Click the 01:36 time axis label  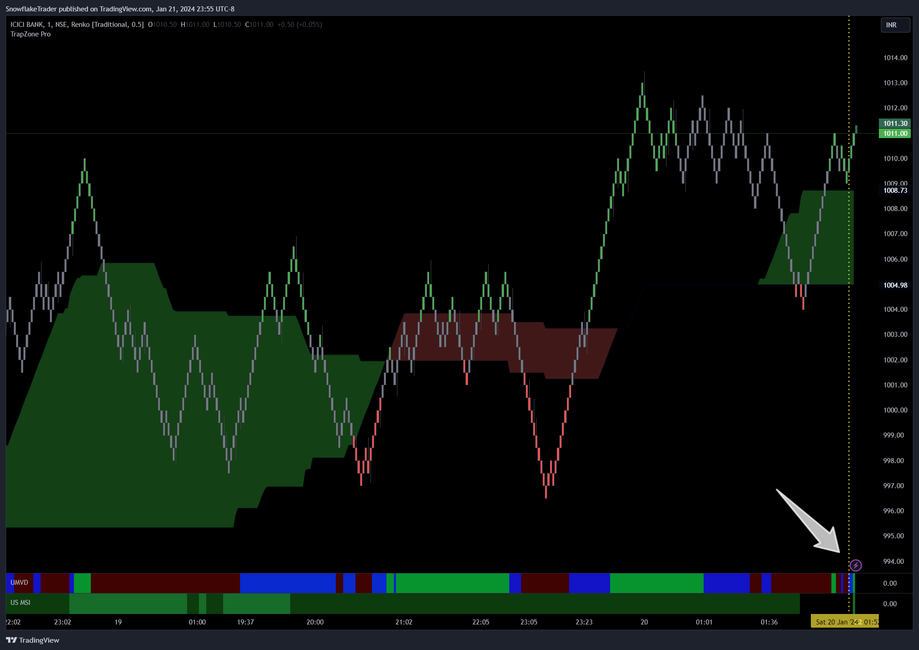click(x=769, y=622)
